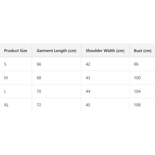Select the Garment Length (cm) header
155x155 pixels.
(x=56, y=51)
